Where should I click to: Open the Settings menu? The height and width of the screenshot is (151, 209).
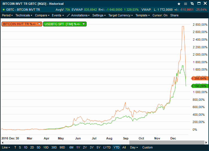click(x=99, y=15)
